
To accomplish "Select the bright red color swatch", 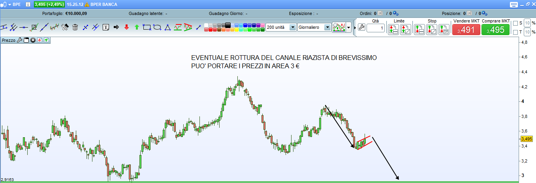I will pos(210,30).
